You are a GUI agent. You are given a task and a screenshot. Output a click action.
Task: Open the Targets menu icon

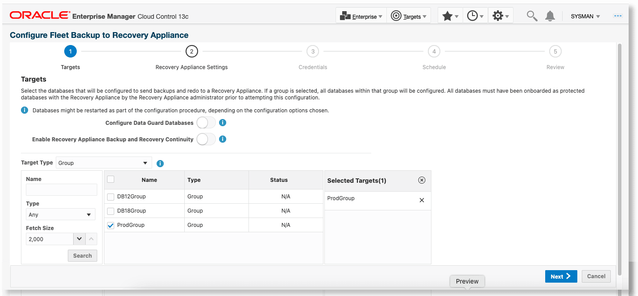(396, 16)
